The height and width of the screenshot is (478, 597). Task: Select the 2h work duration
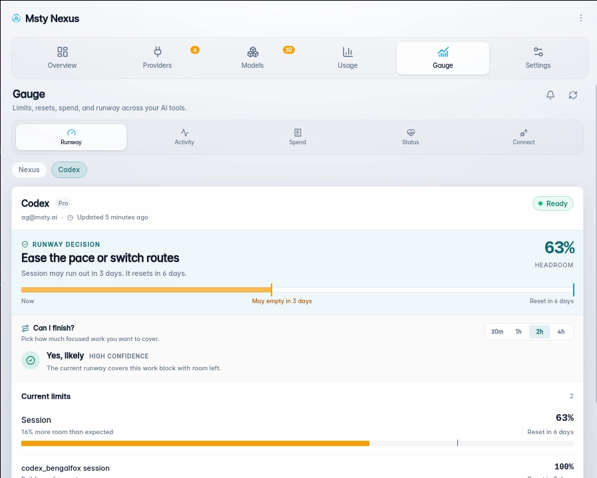click(x=540, y=332)
